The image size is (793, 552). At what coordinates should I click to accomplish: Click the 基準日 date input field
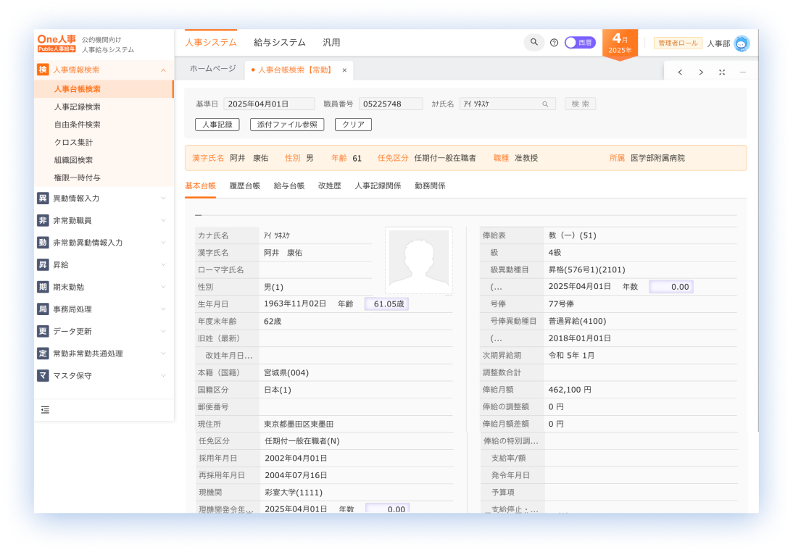coord(269,104)
